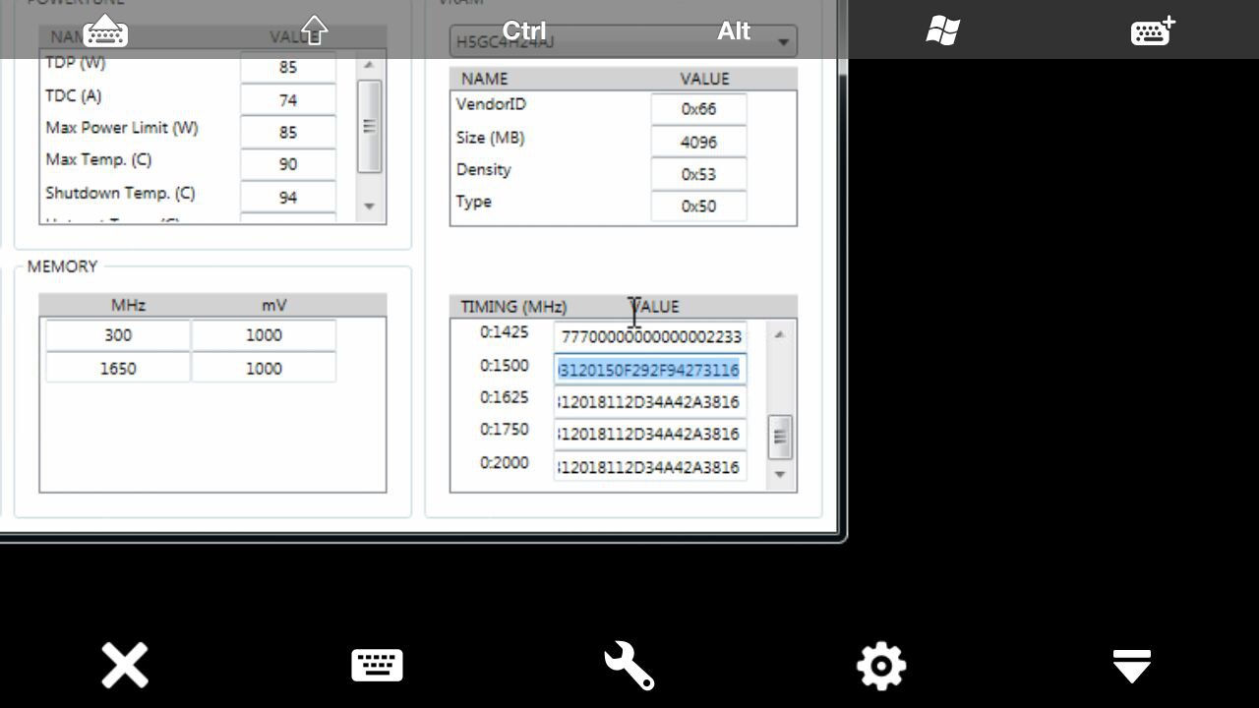Click the highlighted 0:1500 timing value field
1259x708 pixels.
[x=650, y=370]
